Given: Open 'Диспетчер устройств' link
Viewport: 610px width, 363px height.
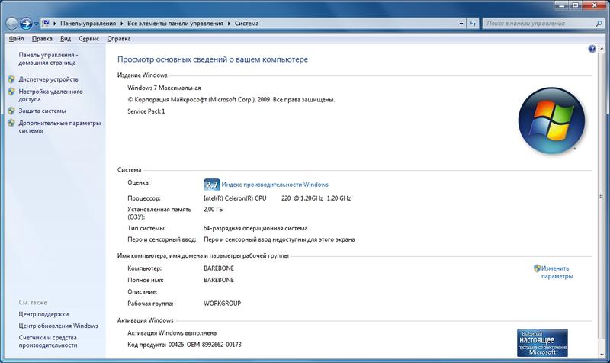Looking at the screenshot, I should point(48,79).
